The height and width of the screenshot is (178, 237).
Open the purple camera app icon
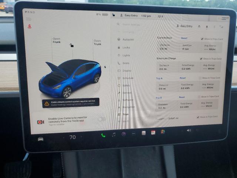pyautogui.click(x=124, y=134)
